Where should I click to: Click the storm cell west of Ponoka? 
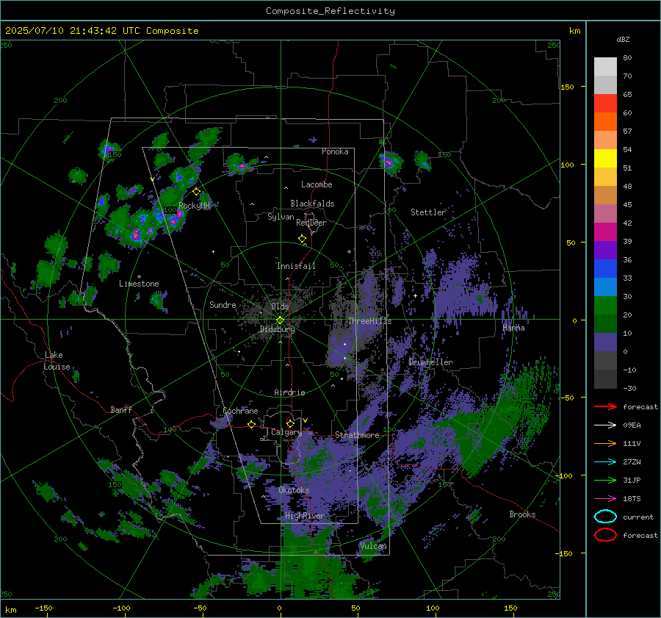tap(241, 165)
